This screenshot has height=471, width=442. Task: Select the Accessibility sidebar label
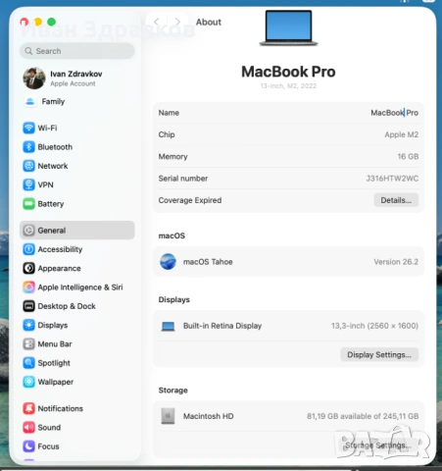[x=60, y=249]
